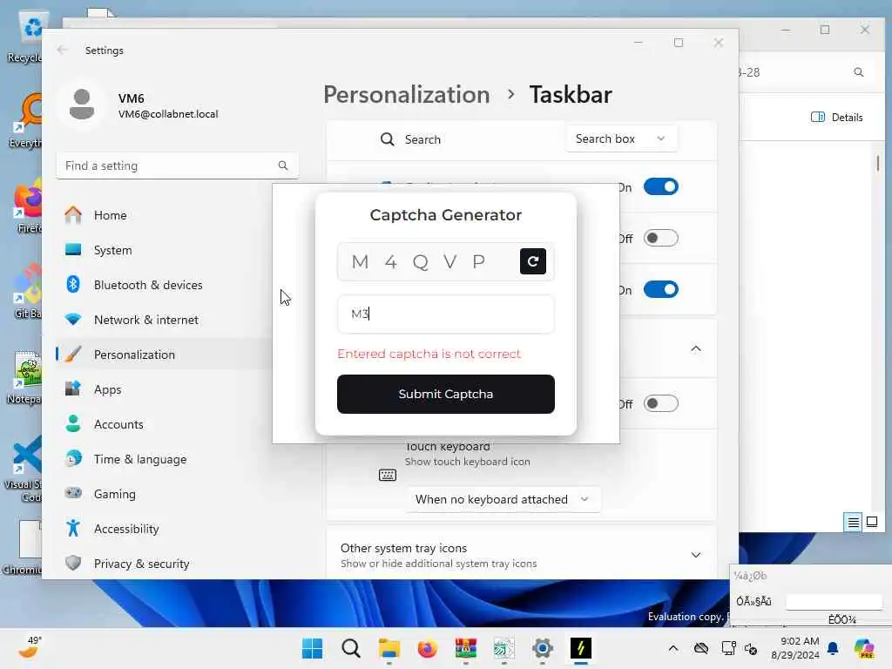Switch to large thumbnails view in background window
Image resolution: width=892 pixels, height=669 pixels.
(x=871, y=522)
